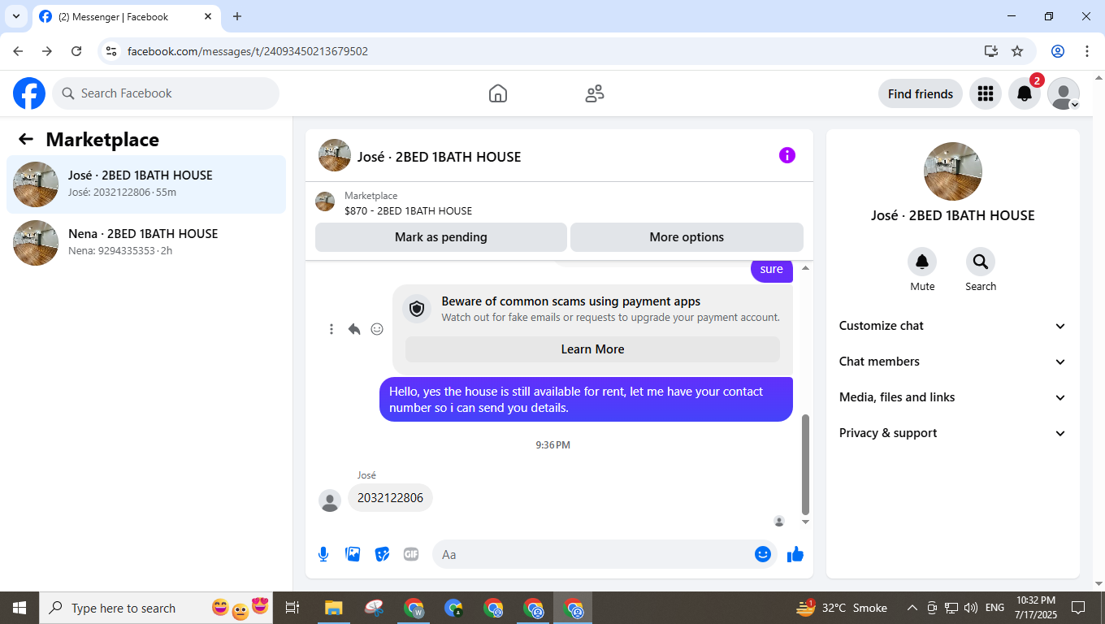The height and width of the screenshot is (624, 1105).
Task: Send a voice clip using microphone
Action: [323, 554]
